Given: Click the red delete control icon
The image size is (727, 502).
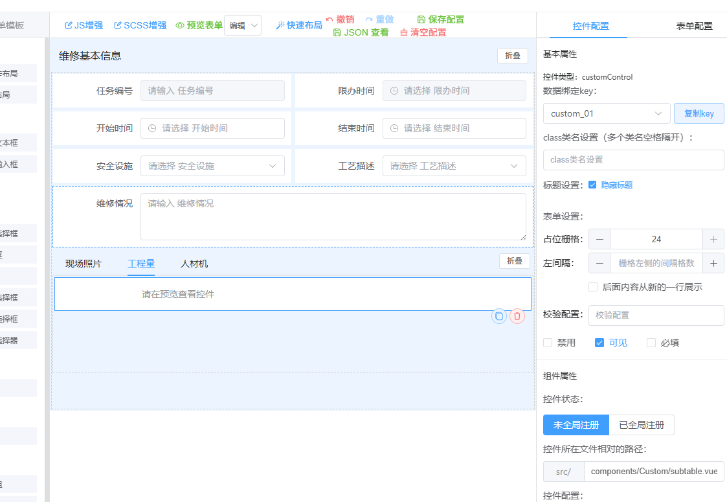Looking at the screenshot, I should (517, 316).
